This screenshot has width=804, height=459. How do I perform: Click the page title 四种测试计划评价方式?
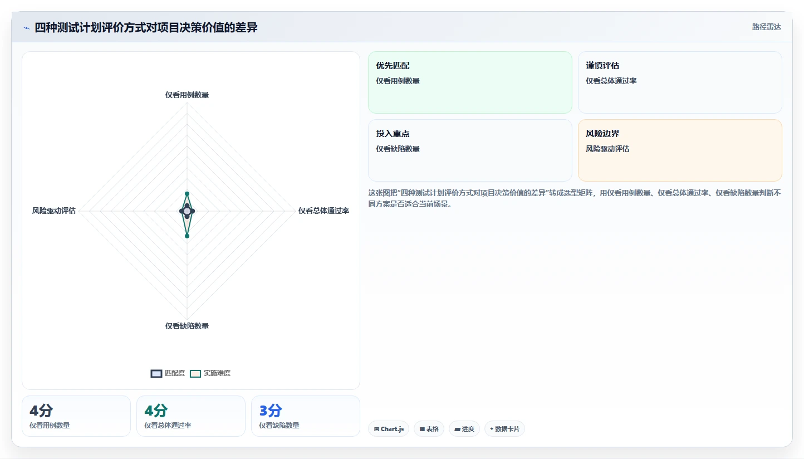click(146, 27)
